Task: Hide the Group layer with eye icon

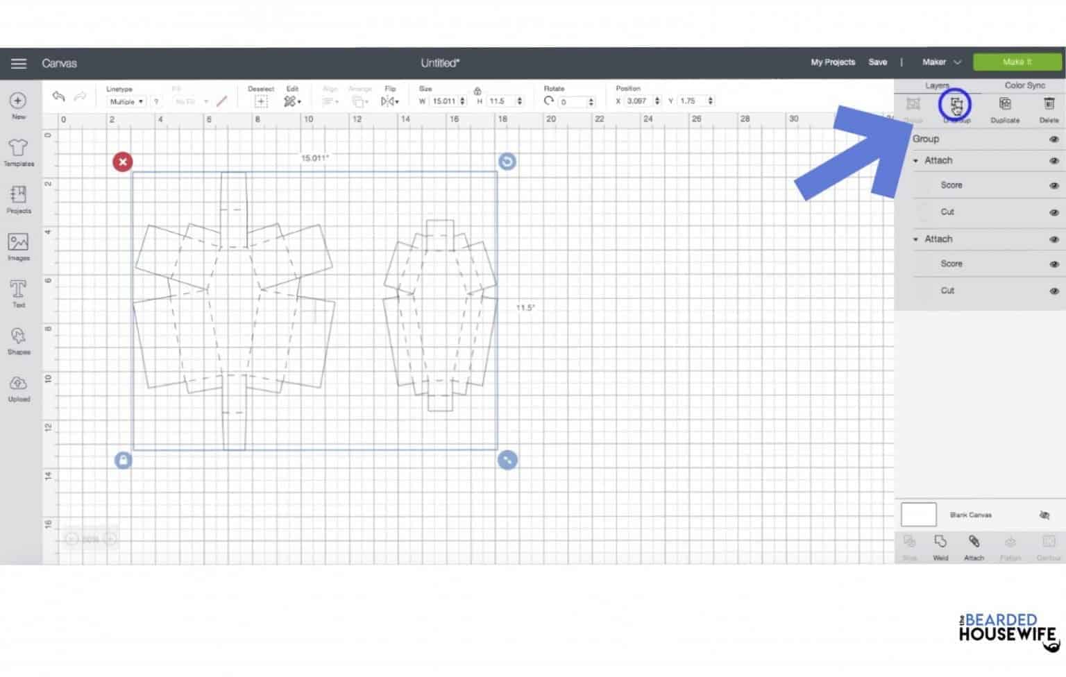Action: point(1054,139)
